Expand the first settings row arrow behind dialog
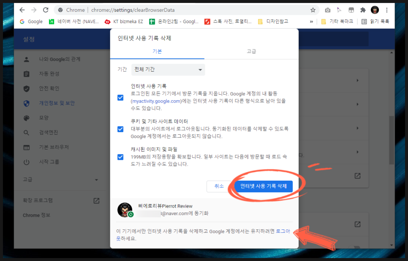The width and height of the screenshot is (408, 261). coord(357,80)
